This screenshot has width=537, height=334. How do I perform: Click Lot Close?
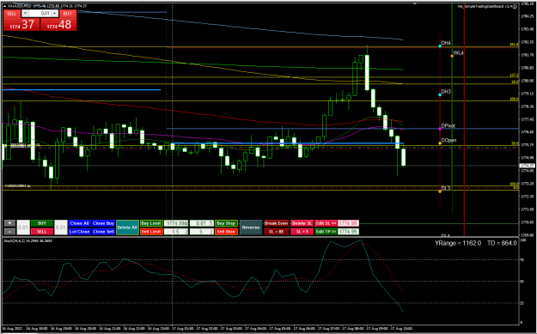tap(79, 232)
